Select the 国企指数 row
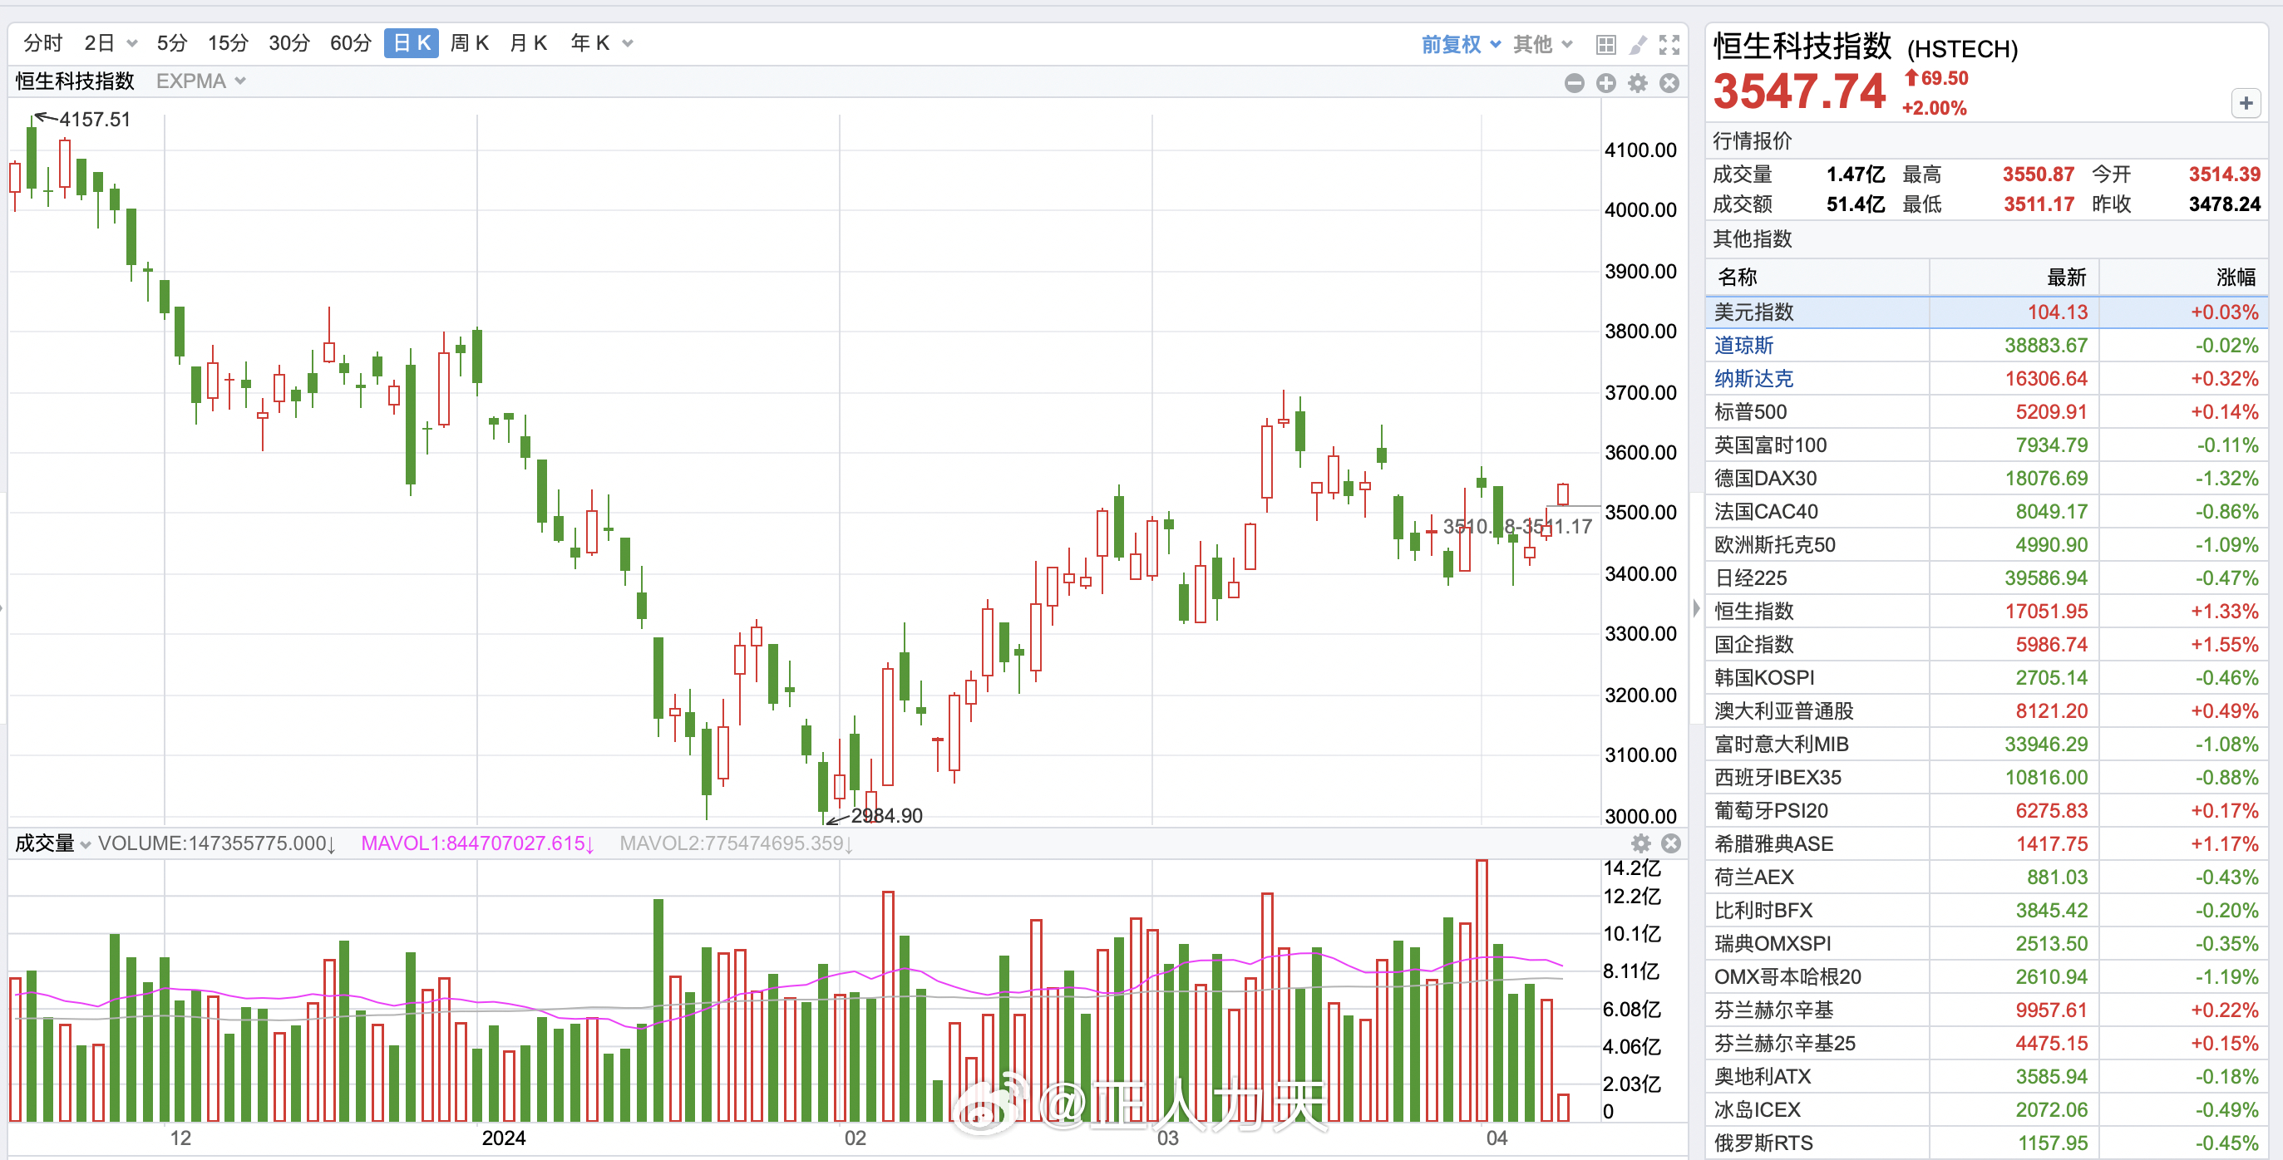 click(x=1986, y=645)
